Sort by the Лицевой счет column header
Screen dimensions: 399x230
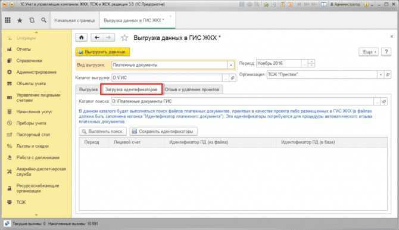pyautogui.click(x=127, y=142)
